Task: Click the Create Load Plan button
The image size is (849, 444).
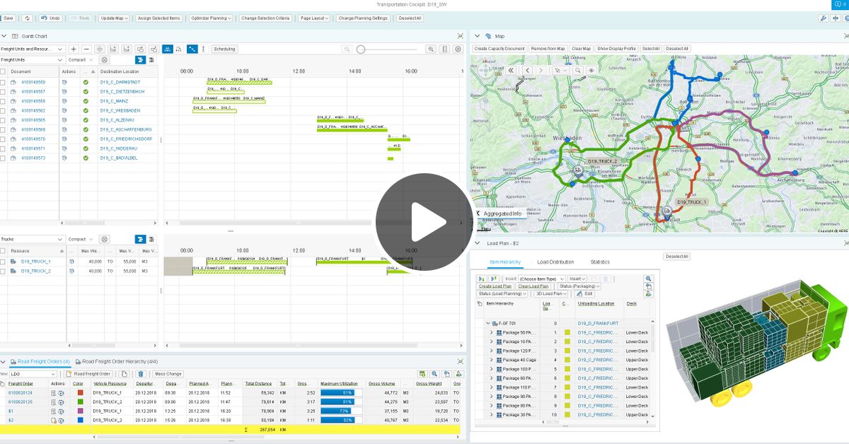Action: click(495, 286)
